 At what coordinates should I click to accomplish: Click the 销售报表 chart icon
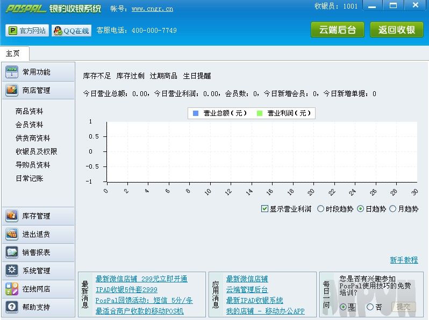[x=12, y=252]
